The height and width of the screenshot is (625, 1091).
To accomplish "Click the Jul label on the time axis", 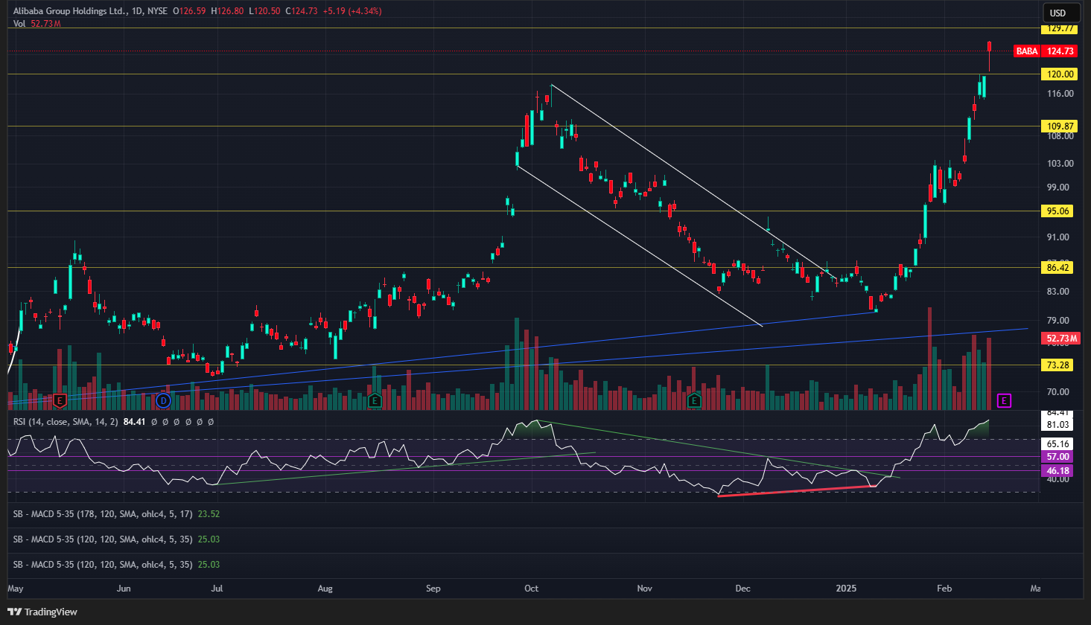I will (x=217, y=589).
